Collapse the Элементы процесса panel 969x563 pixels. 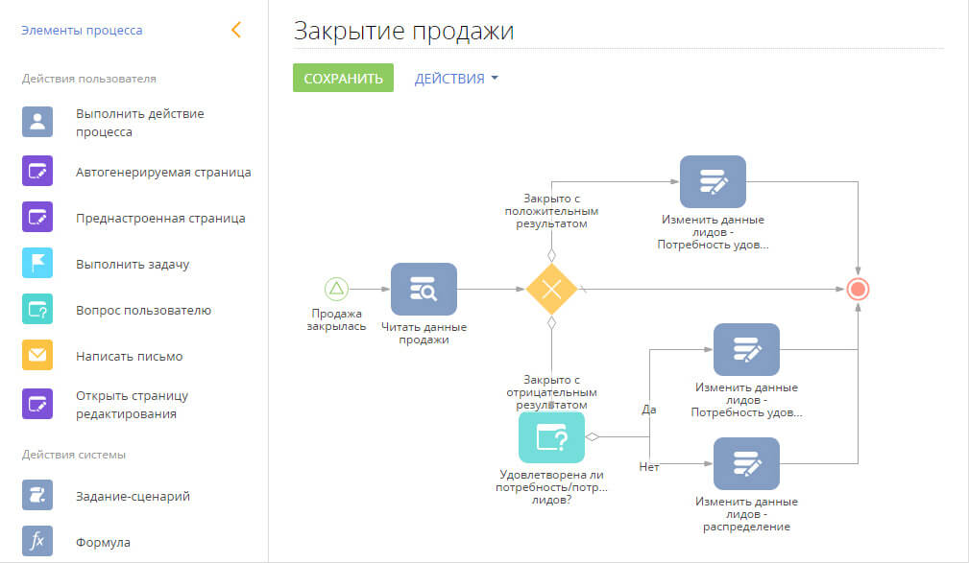tap(236, 30)
